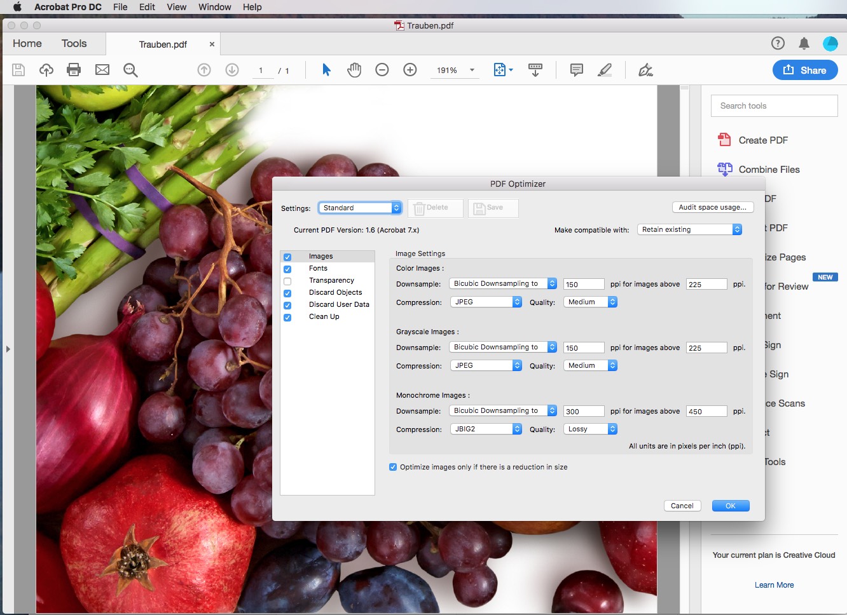The height and width of the screenshot is (615, 847).
Task: Uncheck the Discard Objects checkbox
Action: [287, 293]
